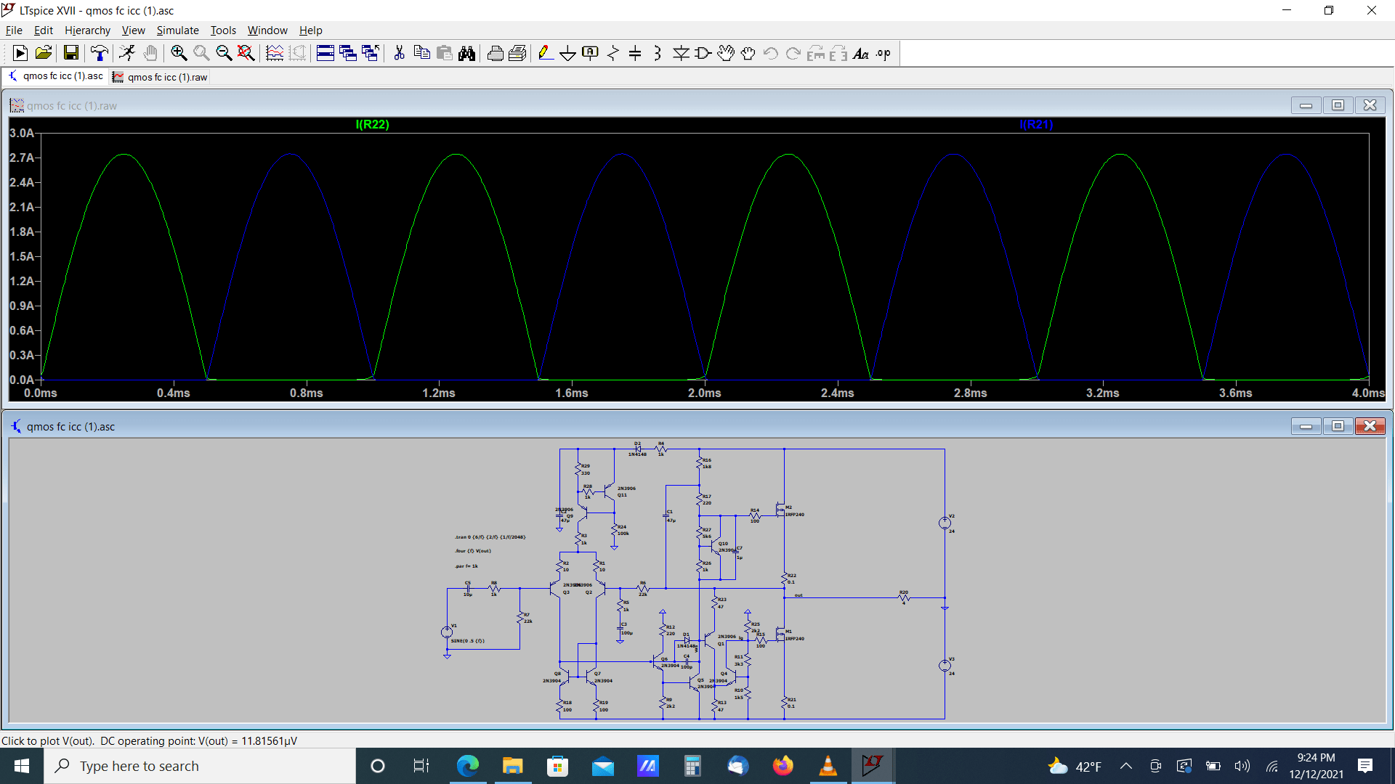Image resolution: width=1395 pixels, height=784 pixels.
Task: Open a file with folder icon
Action: (x=43, y=53)
